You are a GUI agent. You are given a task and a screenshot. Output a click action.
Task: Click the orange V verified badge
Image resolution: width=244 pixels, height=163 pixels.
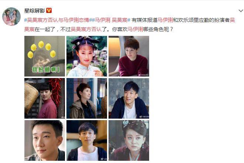[x=49, y=11]
